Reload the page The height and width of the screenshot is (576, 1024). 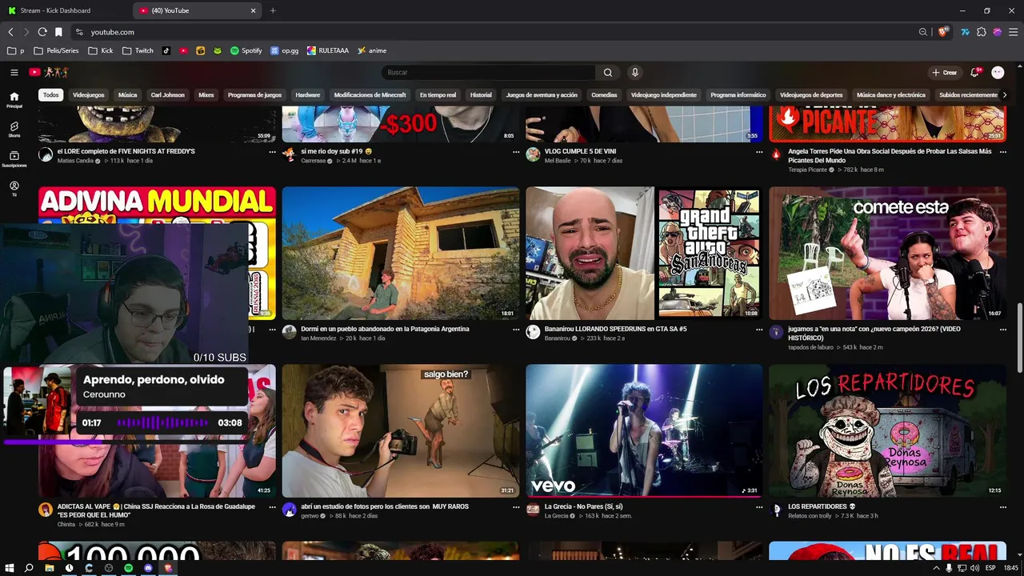point(42,32)
